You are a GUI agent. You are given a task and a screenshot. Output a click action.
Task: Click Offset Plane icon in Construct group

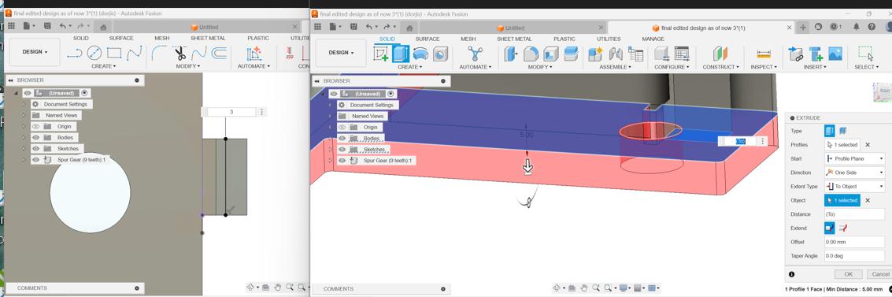720,54
